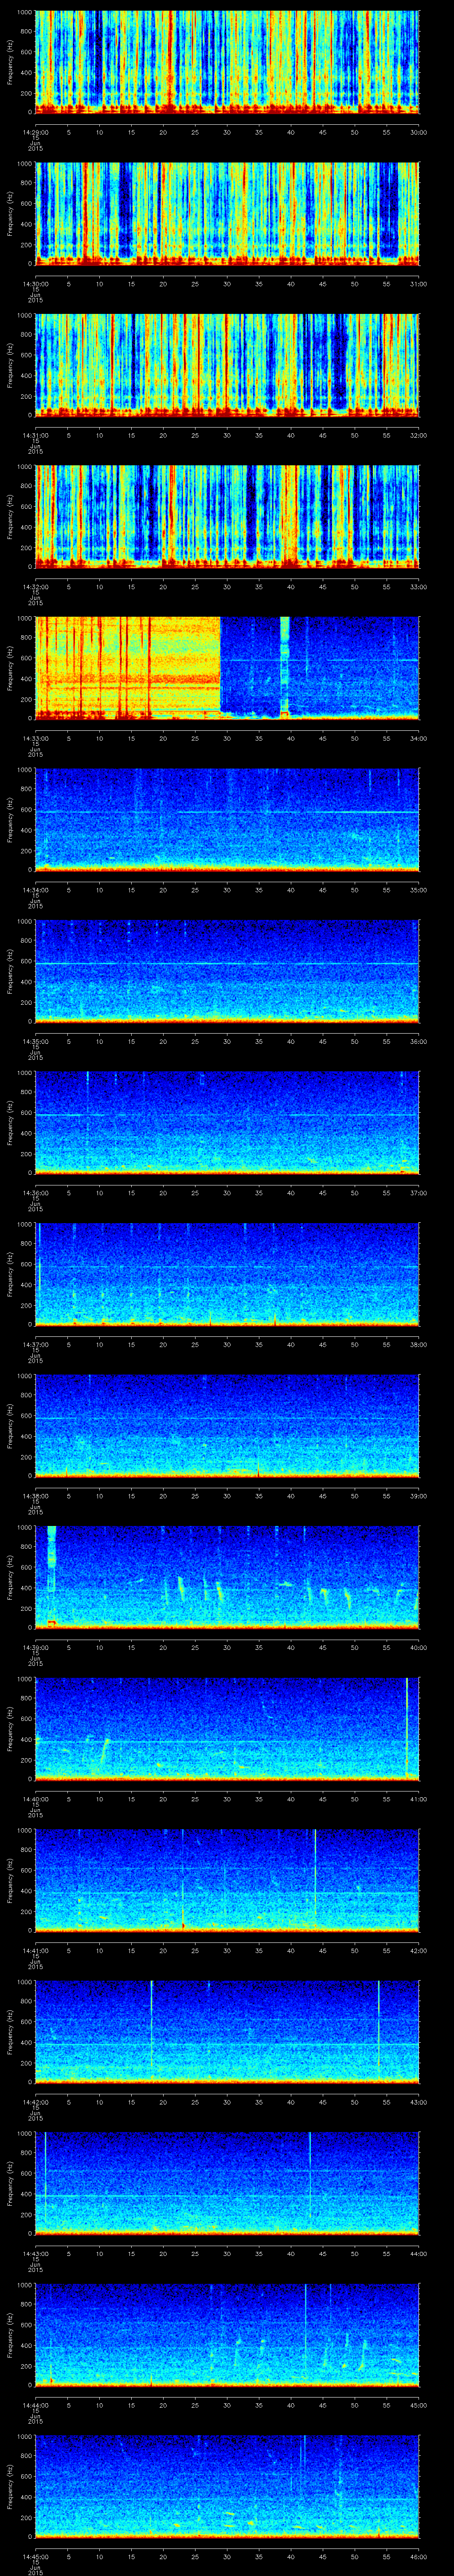Click the 14:34:00 start time label
454x2576 pixels.
click(x=35, y=890)
